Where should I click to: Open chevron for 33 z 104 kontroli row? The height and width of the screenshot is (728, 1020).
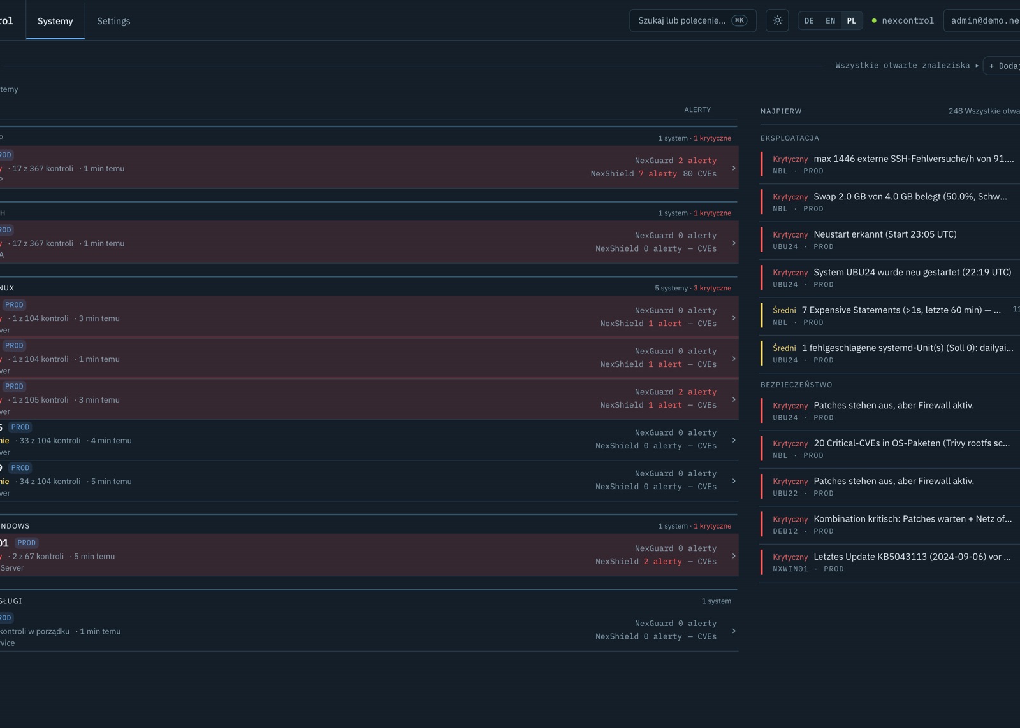pyautogui.click(x=734, y=439)
